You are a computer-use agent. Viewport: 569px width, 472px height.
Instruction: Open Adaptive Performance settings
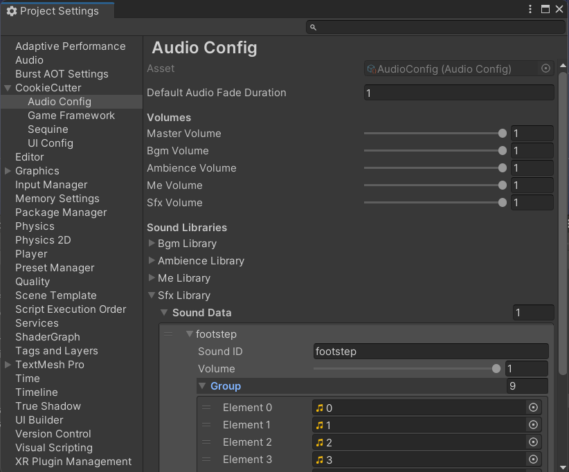(71, 46)
